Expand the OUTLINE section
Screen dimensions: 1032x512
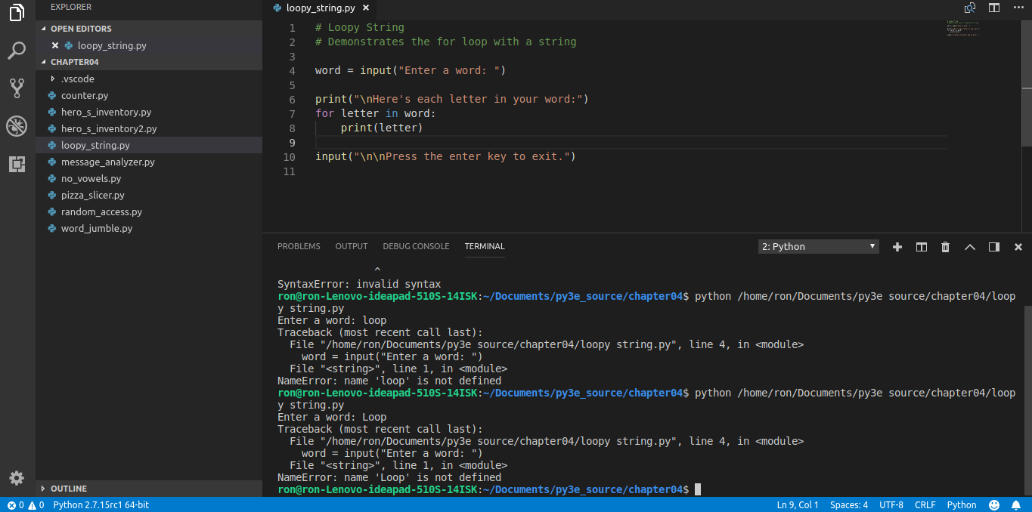(x=68, y=489)
